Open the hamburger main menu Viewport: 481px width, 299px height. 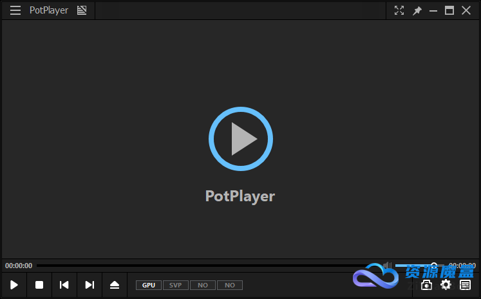coord(15,10)
